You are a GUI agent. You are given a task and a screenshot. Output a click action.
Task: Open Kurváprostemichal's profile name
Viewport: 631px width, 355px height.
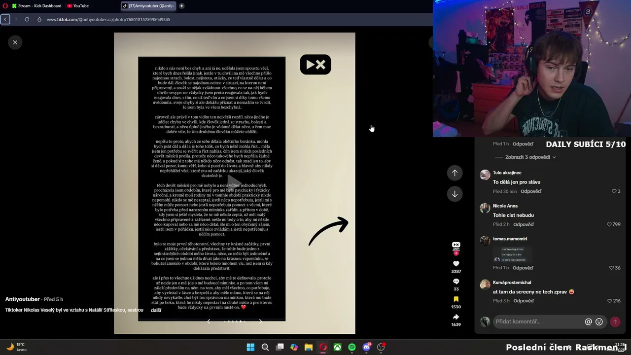[x=512, y=283]
